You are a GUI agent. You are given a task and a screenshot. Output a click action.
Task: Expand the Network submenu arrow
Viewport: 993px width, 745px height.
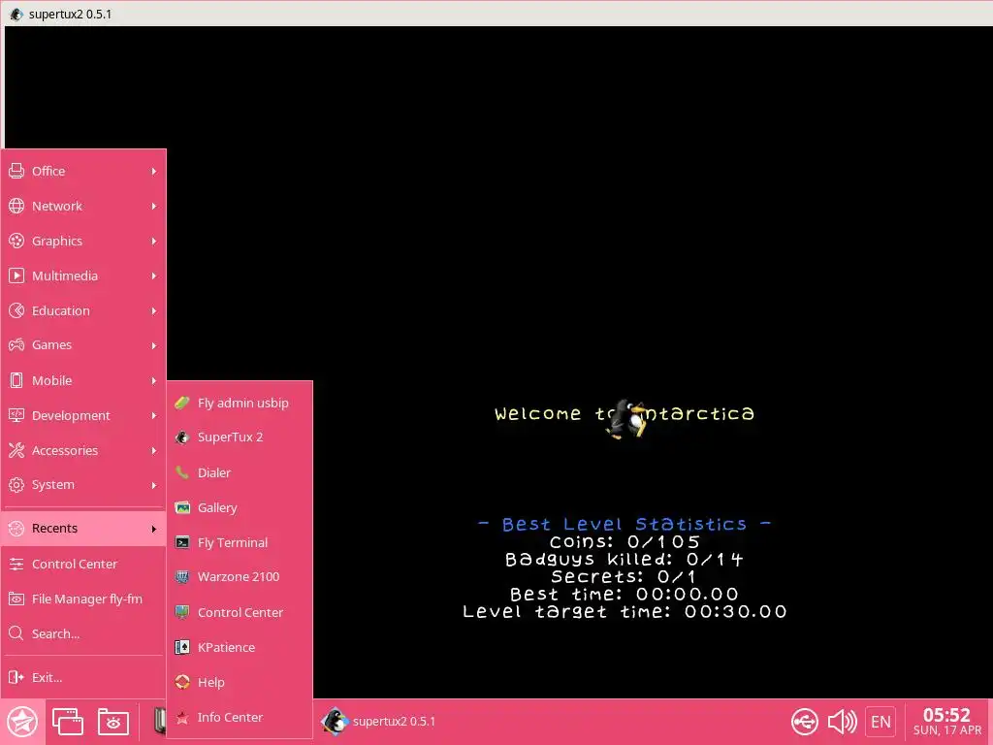click(x=154, y=206)
